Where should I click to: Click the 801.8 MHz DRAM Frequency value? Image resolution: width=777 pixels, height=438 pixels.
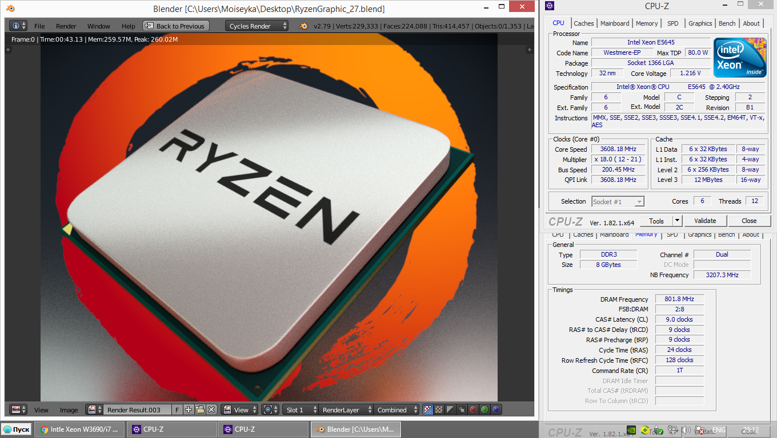[679, 299]
